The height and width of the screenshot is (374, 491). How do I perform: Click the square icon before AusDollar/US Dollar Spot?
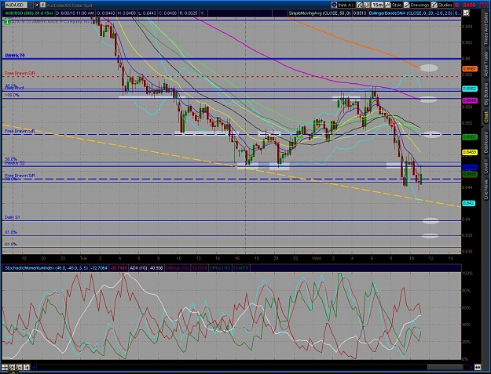(x=42, y=5)
